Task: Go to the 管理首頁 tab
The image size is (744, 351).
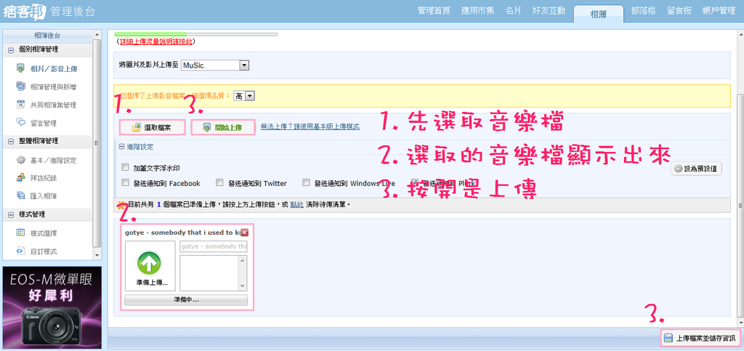Action: tap(434, 11)
